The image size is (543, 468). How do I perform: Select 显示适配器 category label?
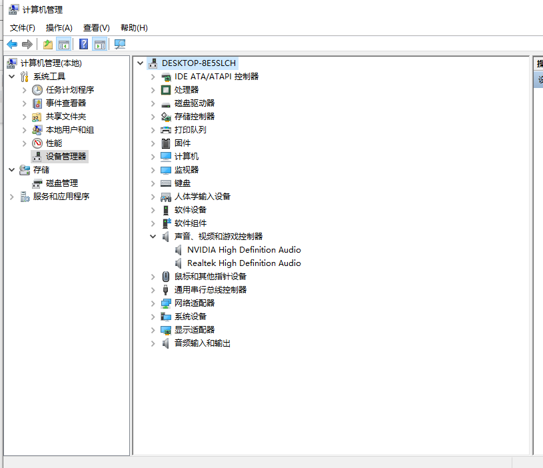(195, 330)
